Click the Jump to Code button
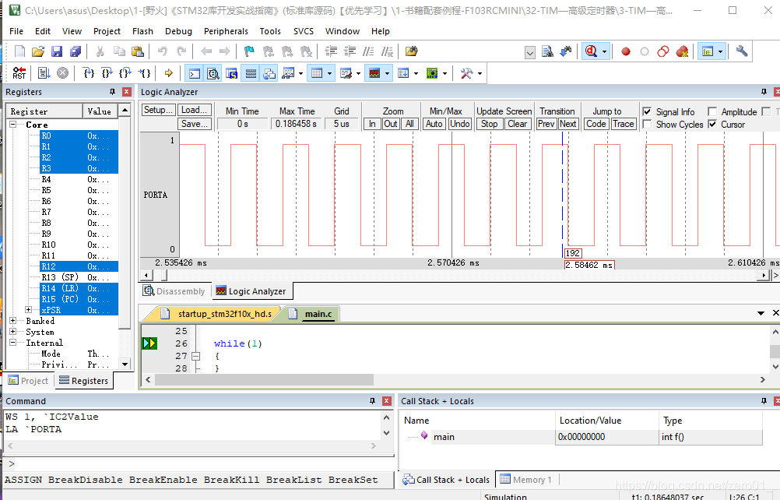780x500 pixels. (596, 124)
